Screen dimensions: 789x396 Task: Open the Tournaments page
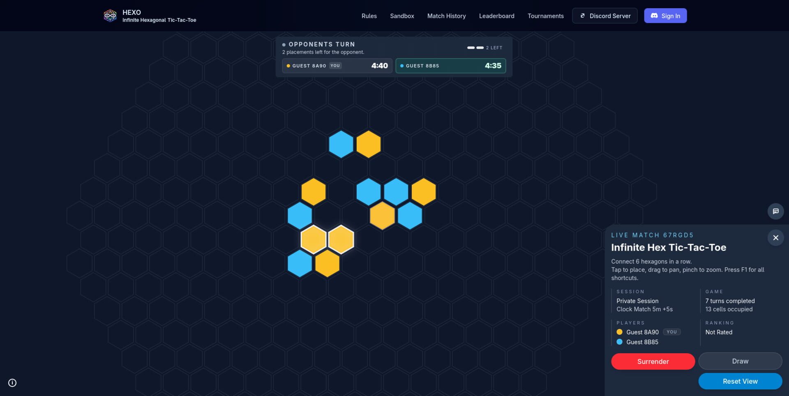tap(545, 16)
